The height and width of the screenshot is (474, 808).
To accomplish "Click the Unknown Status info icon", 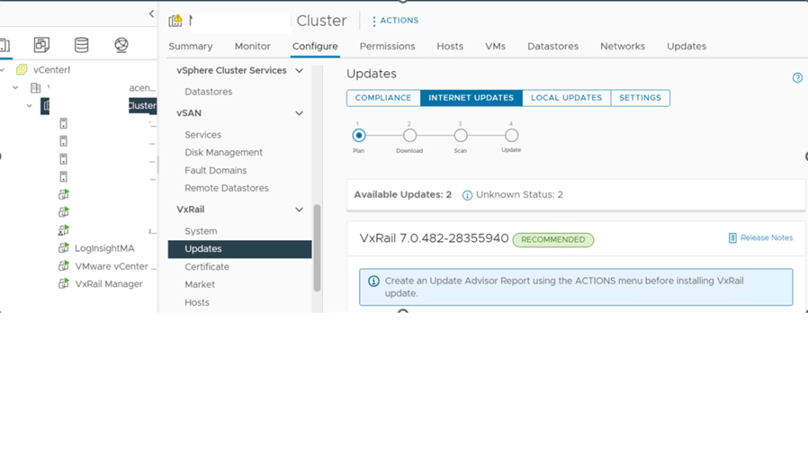I will click(467, 195).
